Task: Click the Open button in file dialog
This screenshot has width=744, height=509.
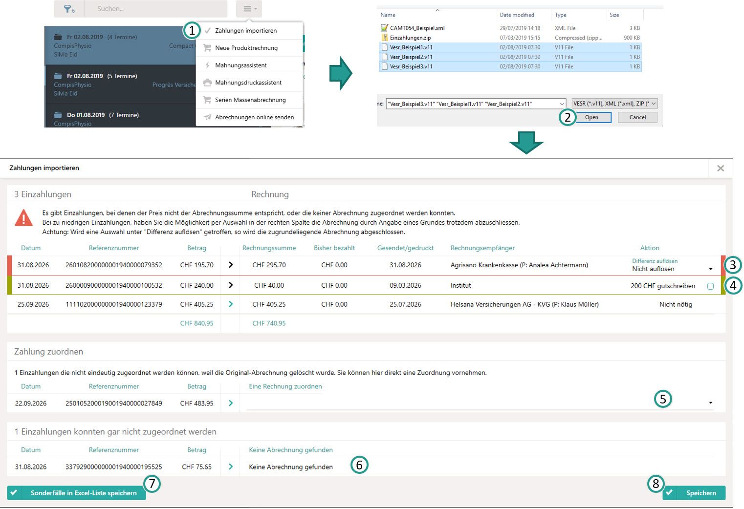Action: pyautogui.click(x=591, y=117)
